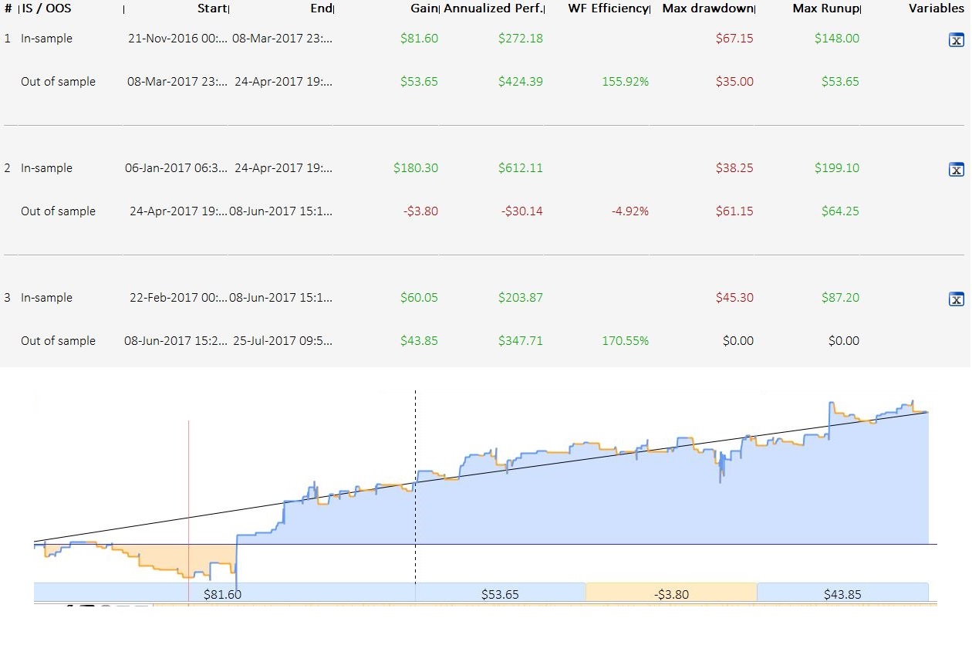Image resolution: width=972 pixels, height=645 pixels.
Task: Click Max drawdown column header
Action: coord(707,8)
